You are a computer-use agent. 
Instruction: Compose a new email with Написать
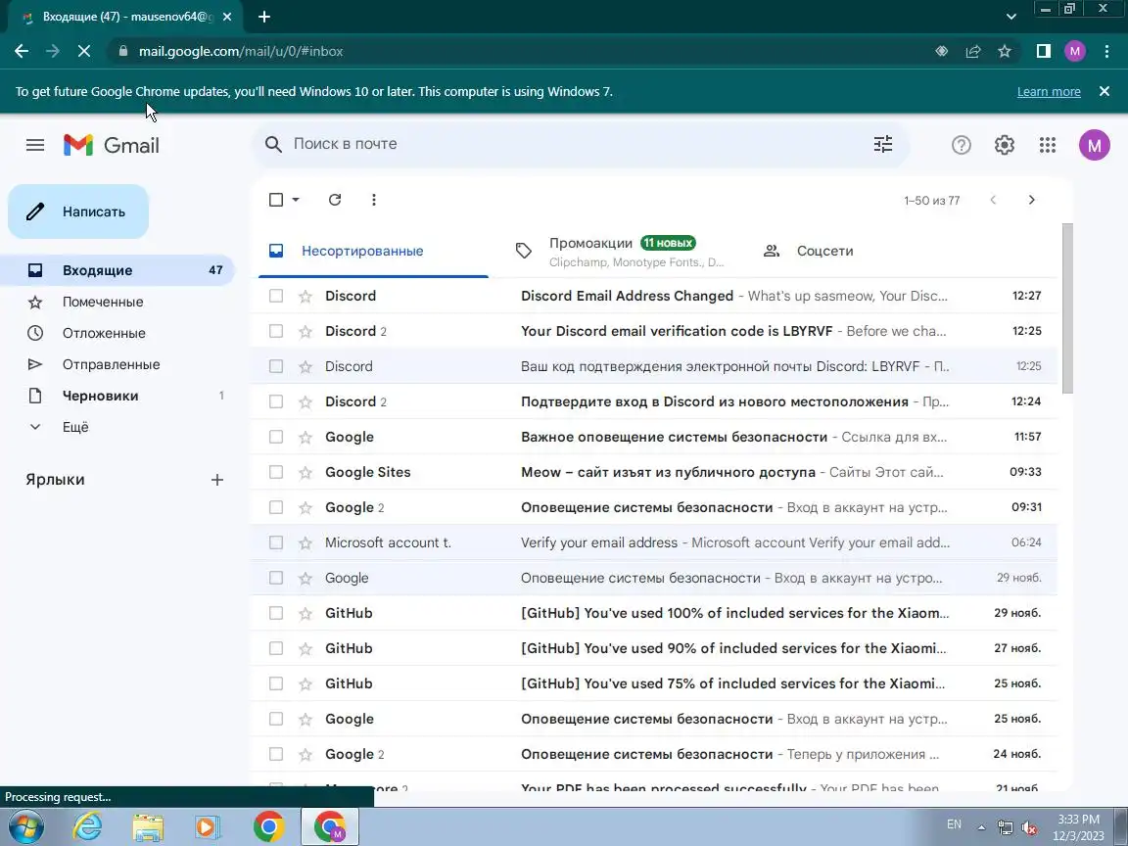point(78,211)
